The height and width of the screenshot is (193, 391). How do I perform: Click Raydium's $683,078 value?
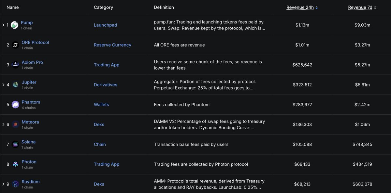[362, 184]
